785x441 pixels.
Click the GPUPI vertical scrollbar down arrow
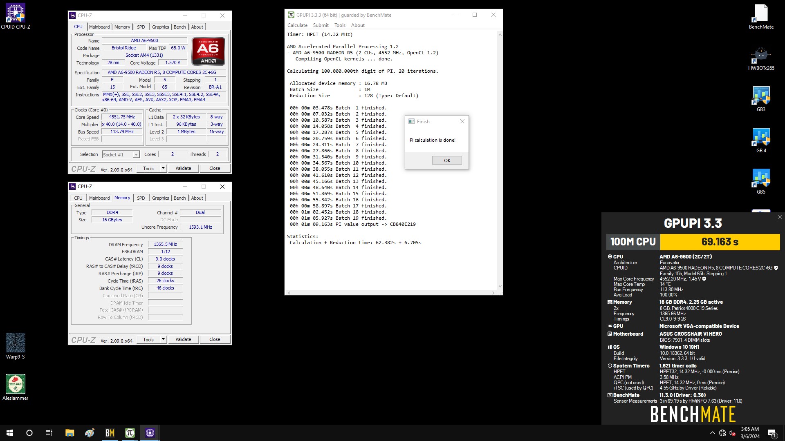point(500,286)
